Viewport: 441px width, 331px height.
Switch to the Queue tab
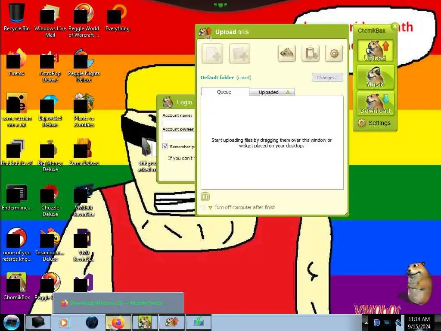click(225, 92)
